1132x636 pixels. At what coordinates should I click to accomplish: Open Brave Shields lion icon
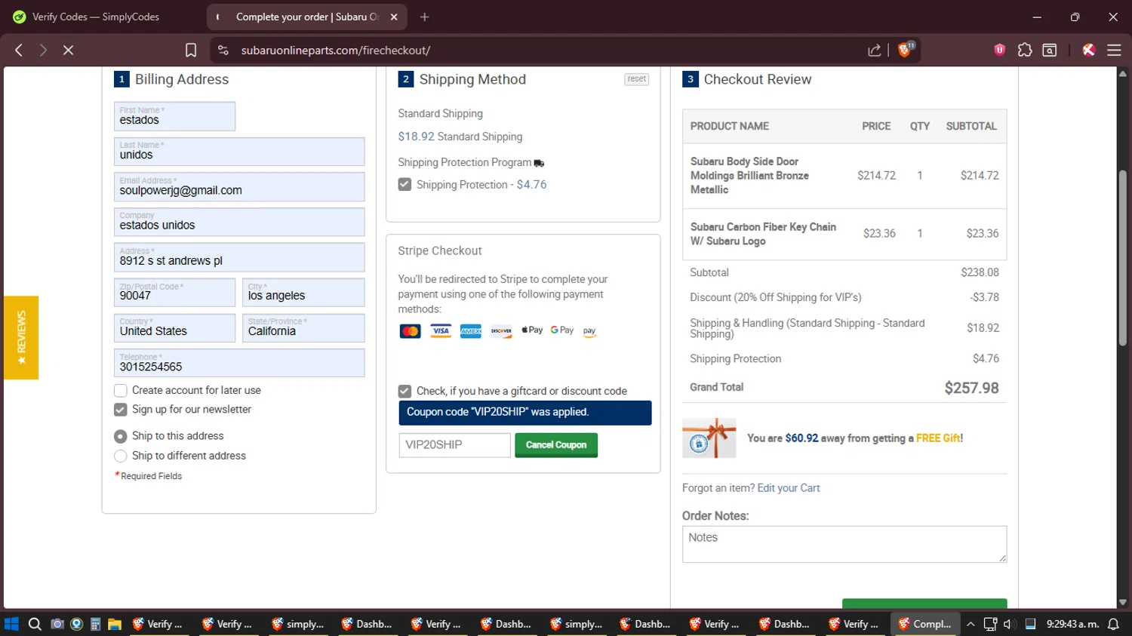(x=905, y=50)
